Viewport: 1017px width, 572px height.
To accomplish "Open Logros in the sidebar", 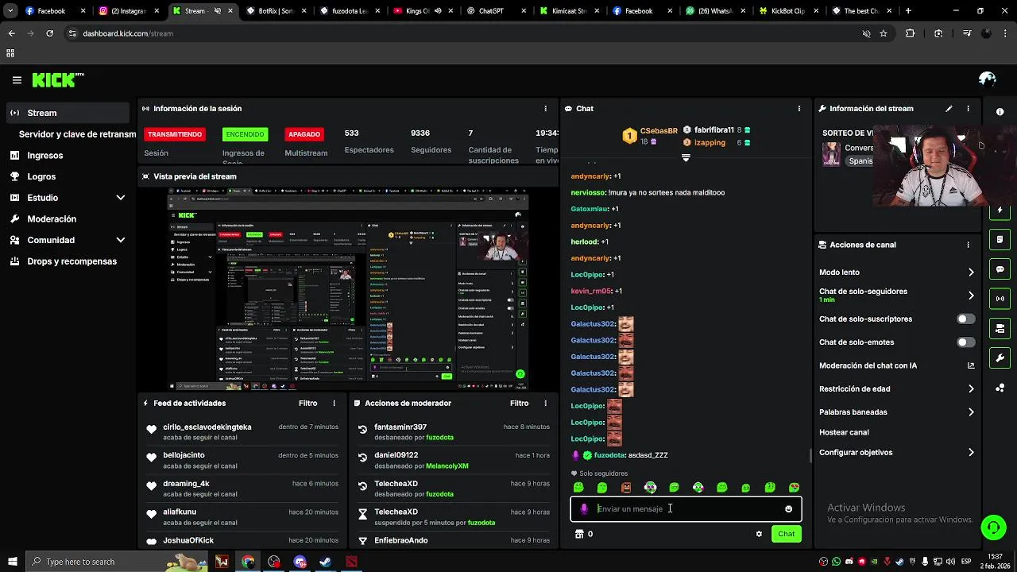I will pos(68,176).
